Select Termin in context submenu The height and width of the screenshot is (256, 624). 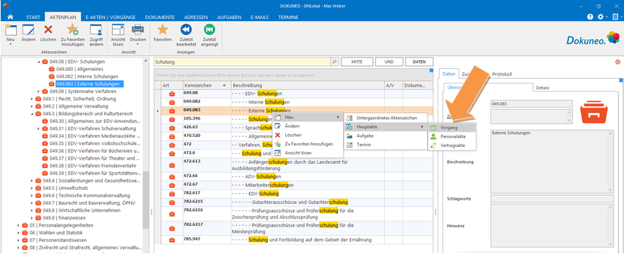tap(385, 145)
